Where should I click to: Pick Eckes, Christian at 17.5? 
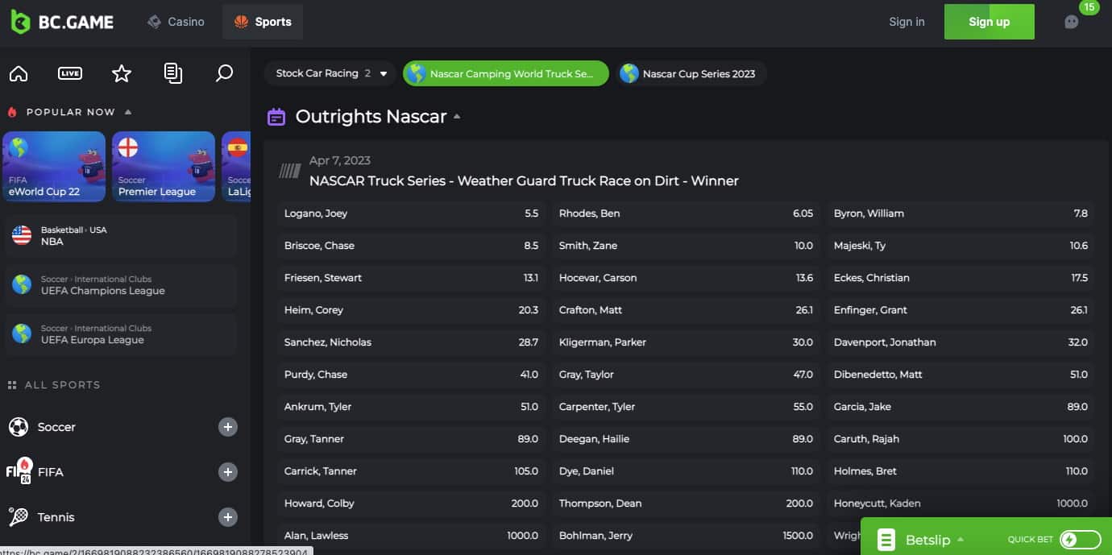click(x=961, y=278)
